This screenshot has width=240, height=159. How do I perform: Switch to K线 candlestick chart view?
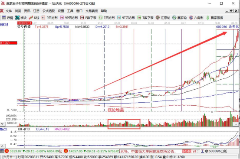[34, 18]
